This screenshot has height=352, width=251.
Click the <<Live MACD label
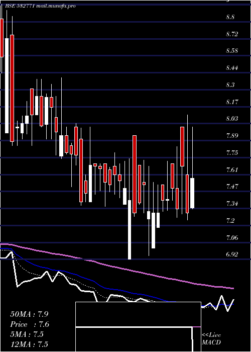pyautogui.click(x=211, y=338)
